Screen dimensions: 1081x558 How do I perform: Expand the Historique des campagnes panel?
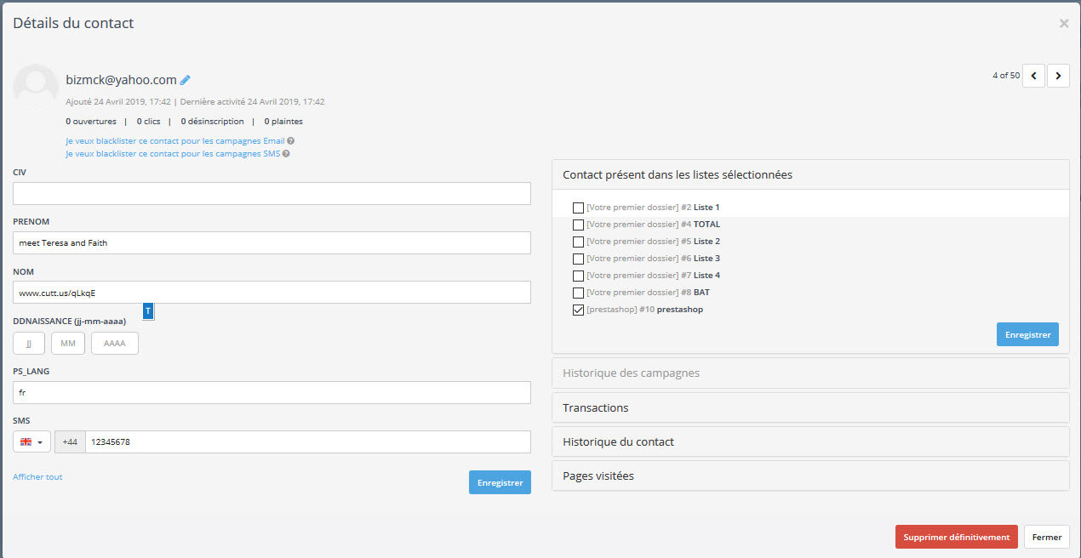pos(810,373)
